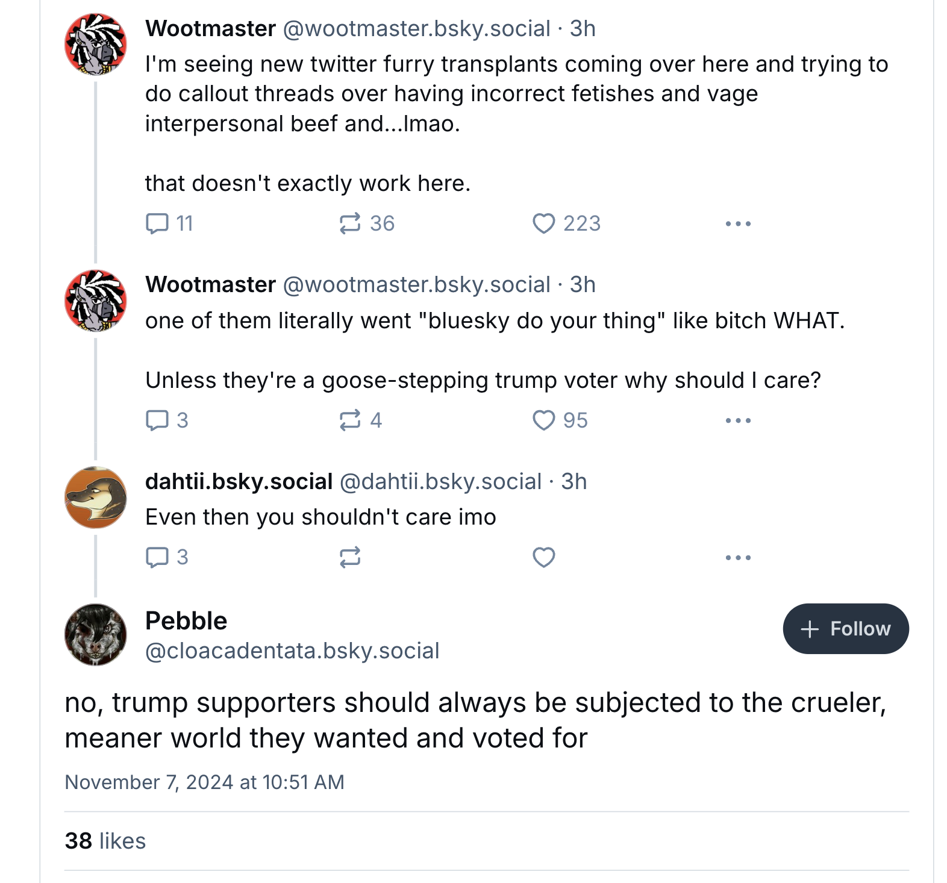
Task: Open more options on the second Wootmaster post
Action: coord(738,420)
